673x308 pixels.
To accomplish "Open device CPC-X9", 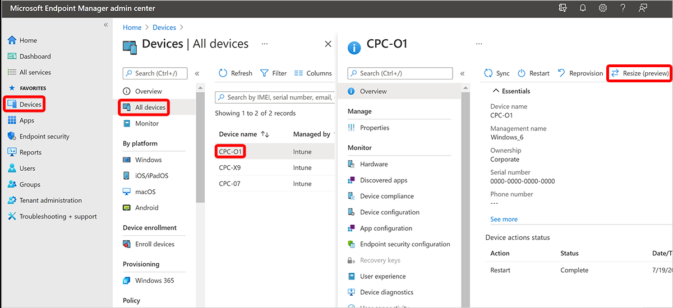I will point(231,167).
